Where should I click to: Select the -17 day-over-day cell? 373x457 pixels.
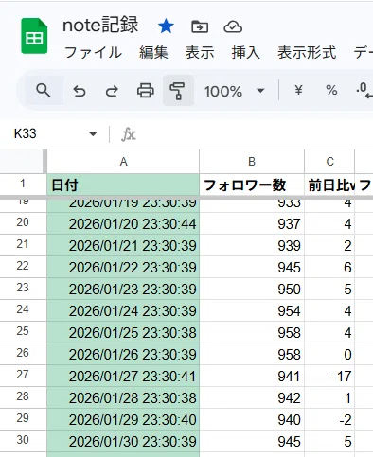329,376
